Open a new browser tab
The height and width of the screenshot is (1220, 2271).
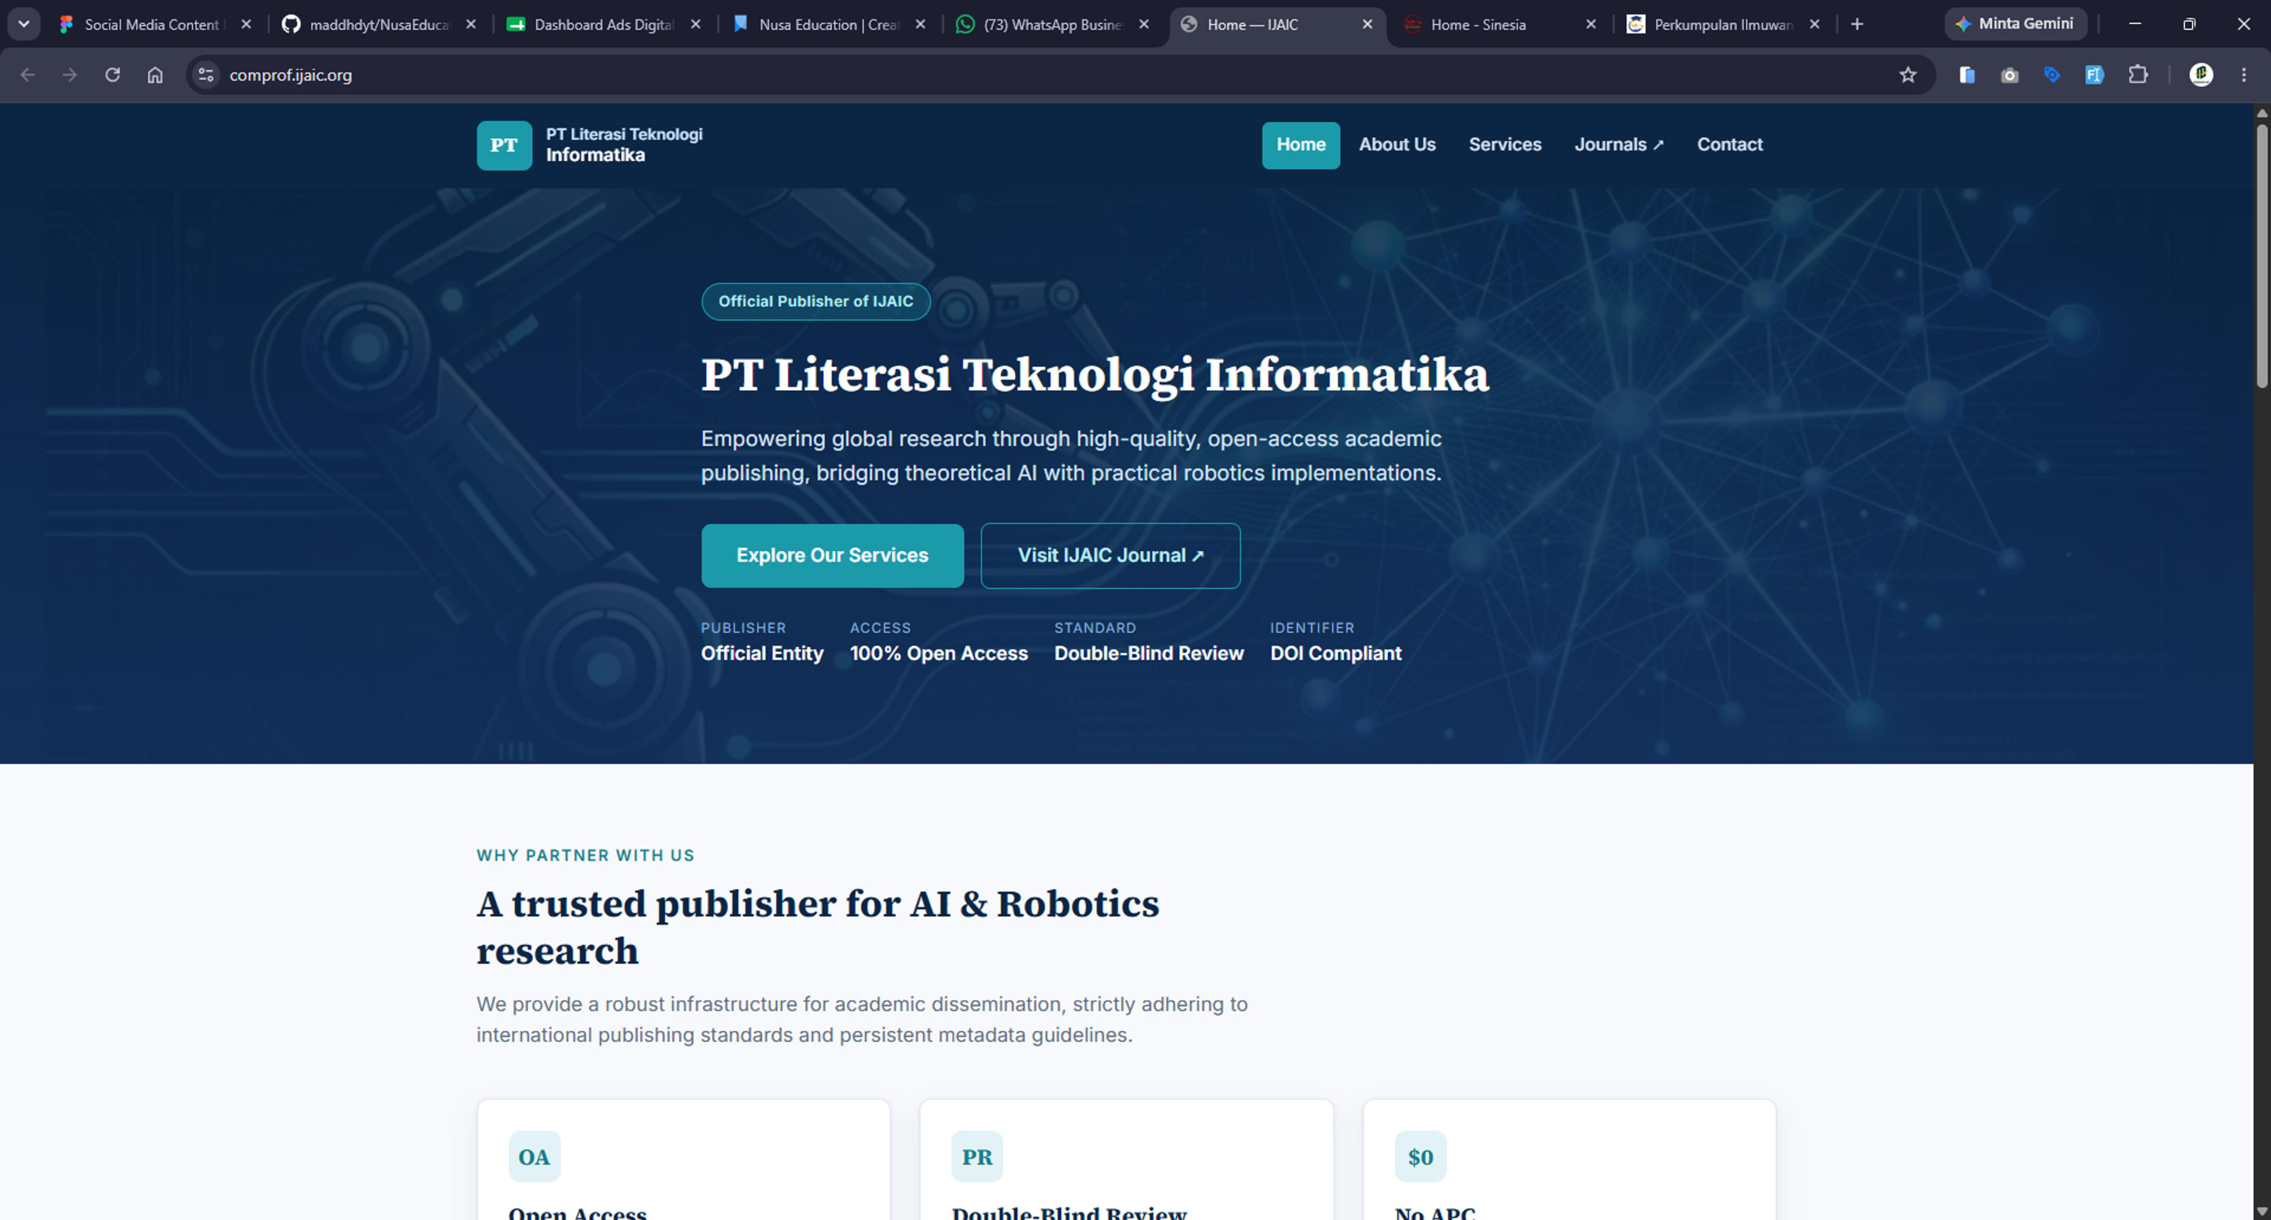tap(1856, 25)
